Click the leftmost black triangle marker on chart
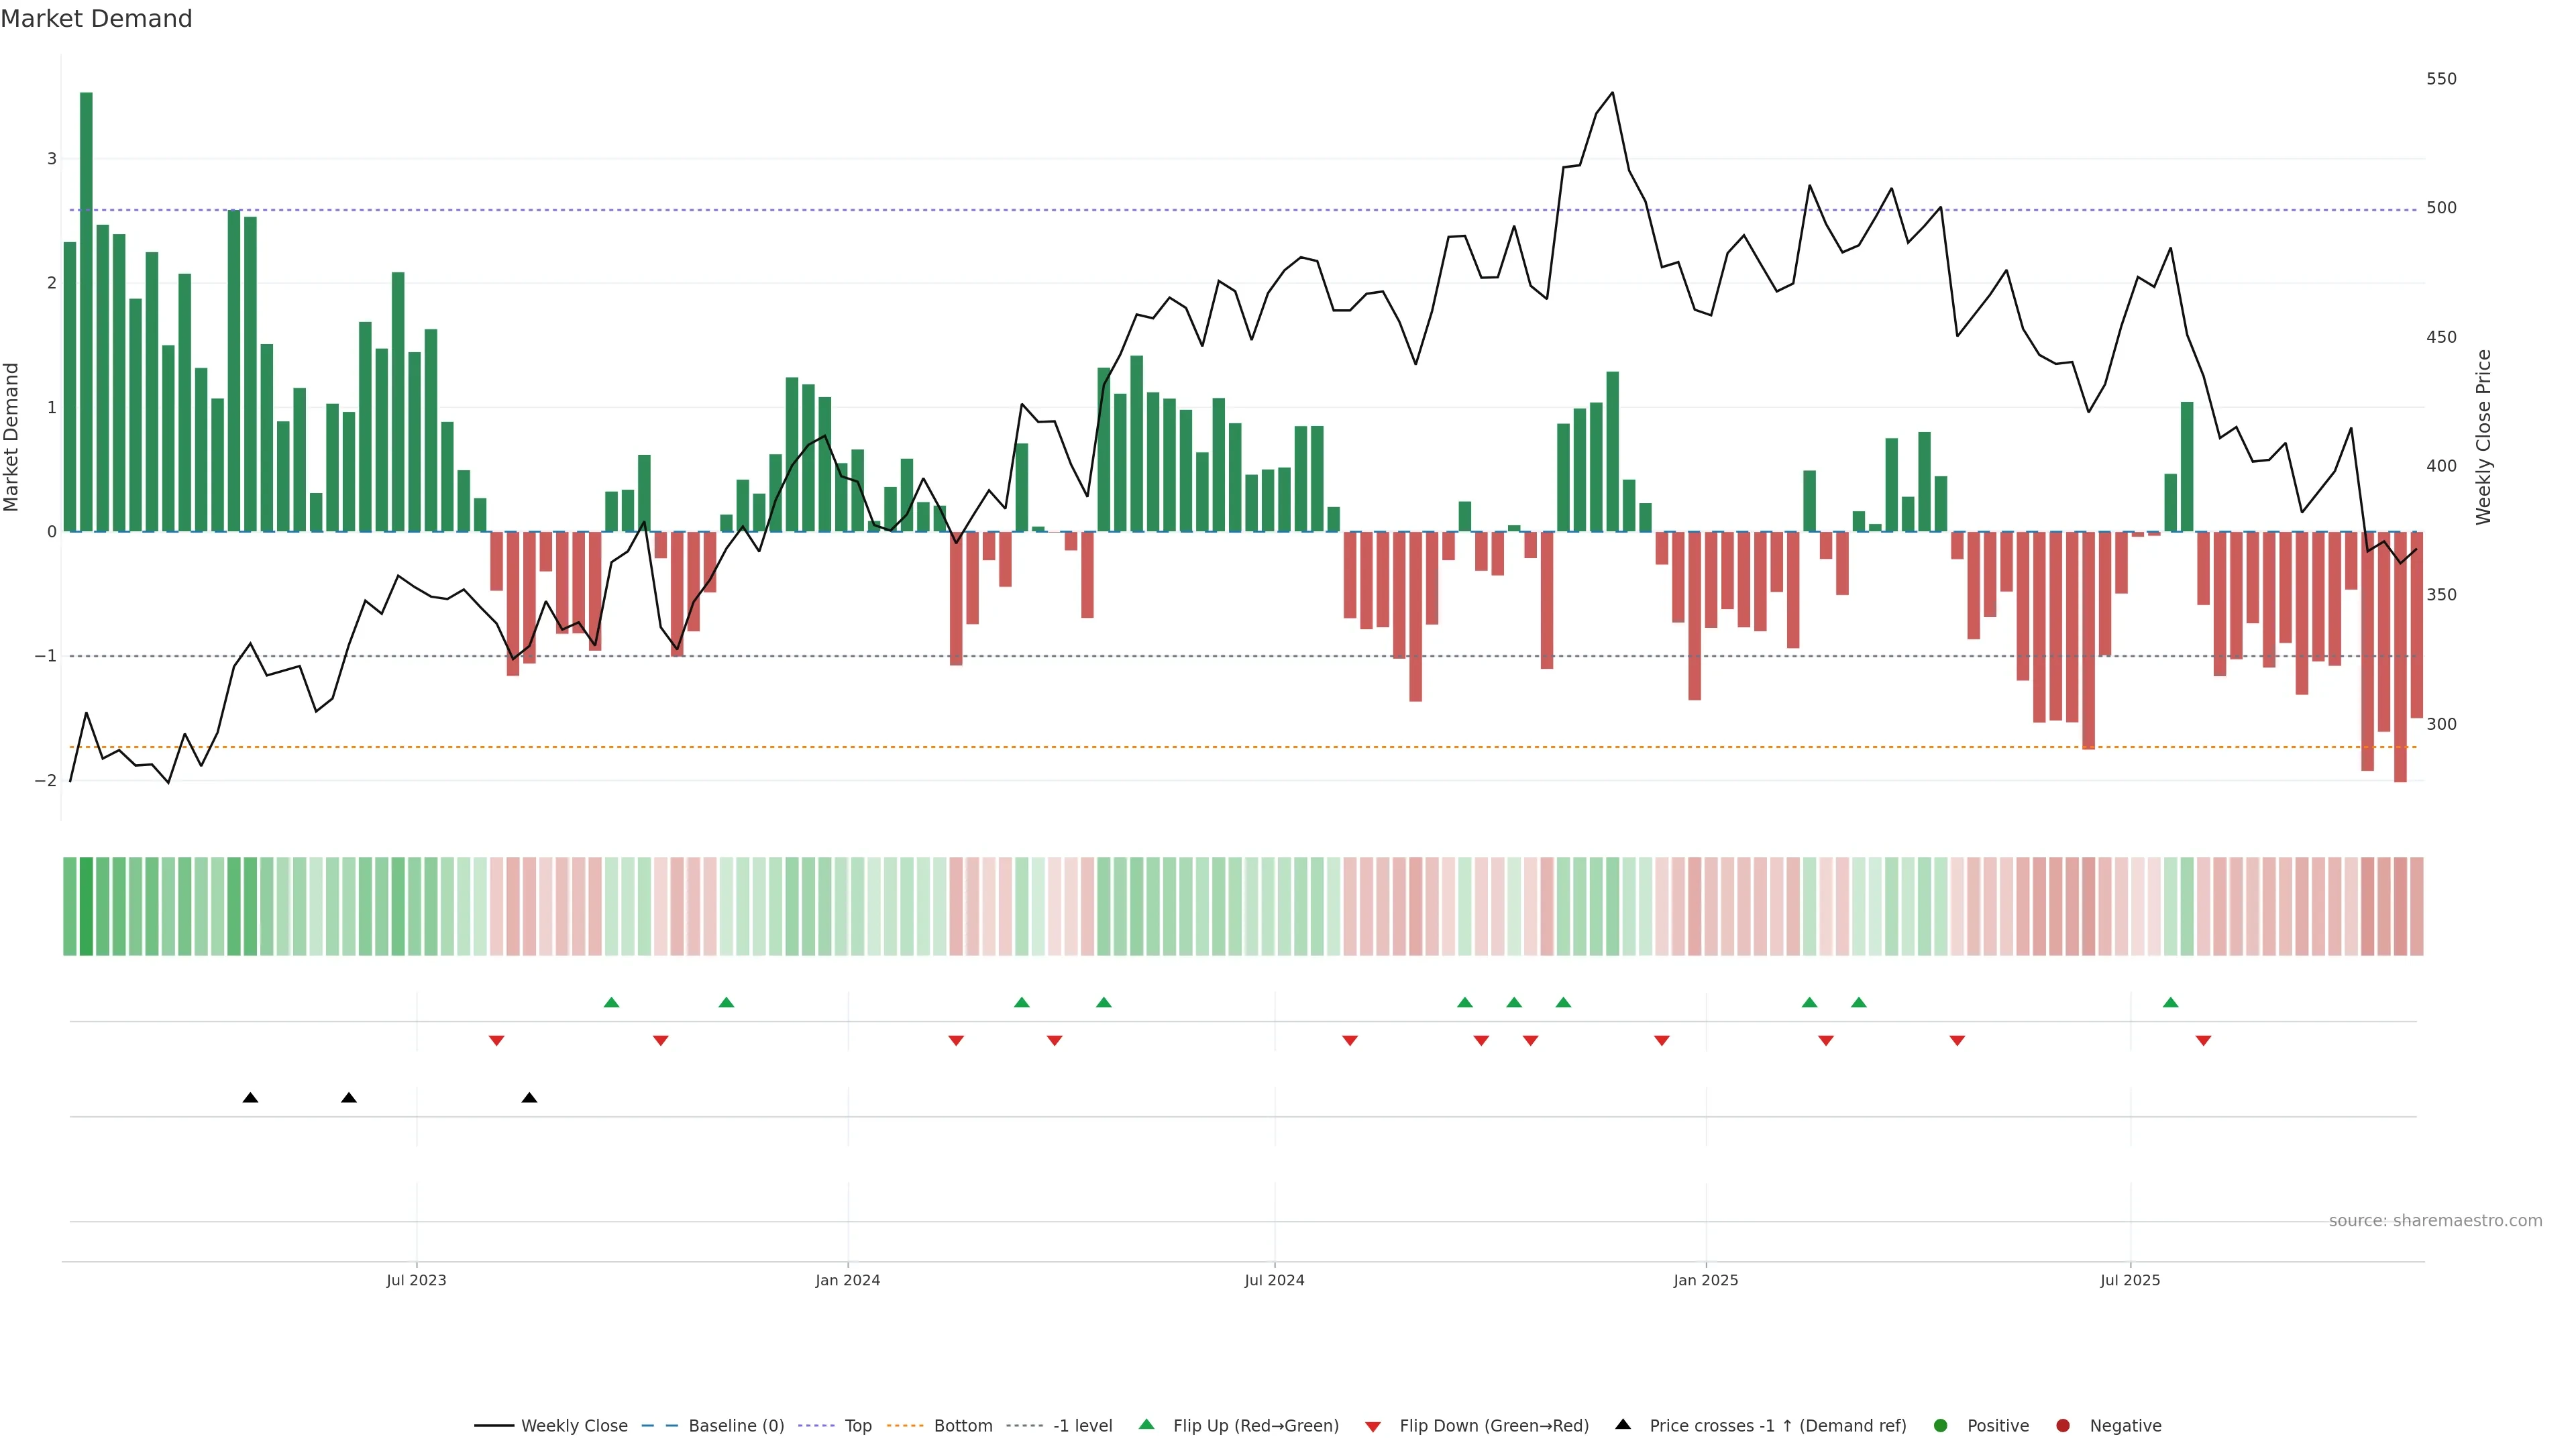2576x1449 pixels. [250, 1098]
